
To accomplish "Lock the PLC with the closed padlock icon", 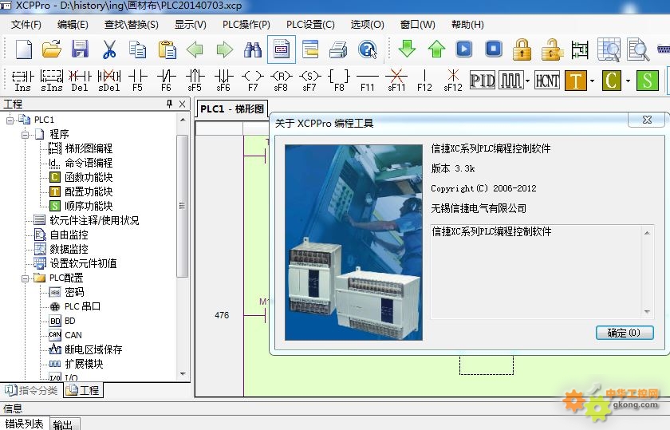I will pos(522,49).
